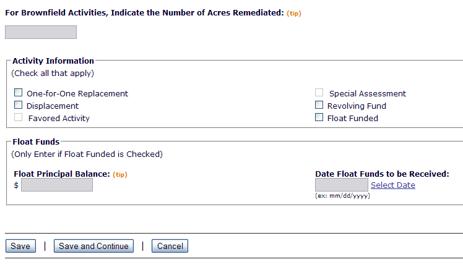Screen dimensions: 463x270
Task: Open the tip beside Acres Remediated
Action: tap(294, 14)
